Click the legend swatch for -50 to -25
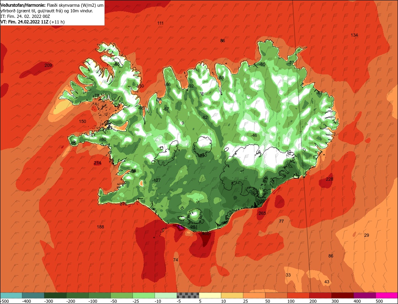The width and height of the screenshot is (398, 304). (x=121, y=295)
